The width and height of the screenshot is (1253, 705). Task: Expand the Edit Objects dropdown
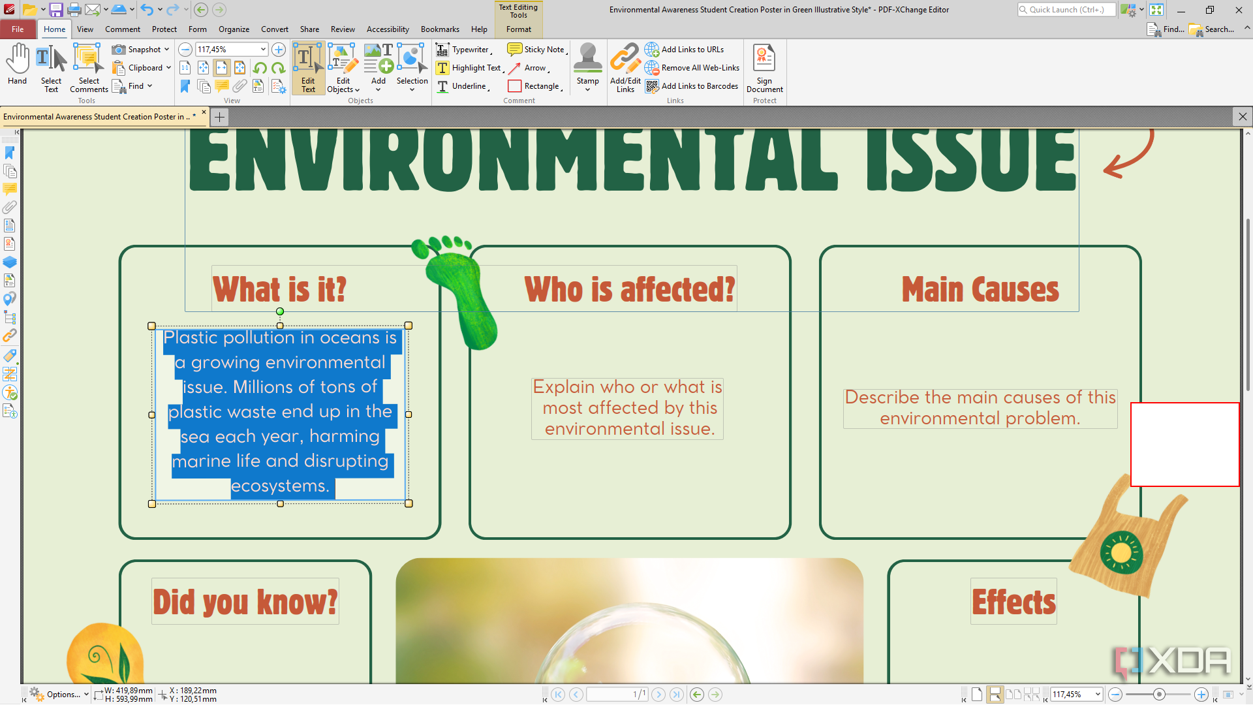pos(357,90)
